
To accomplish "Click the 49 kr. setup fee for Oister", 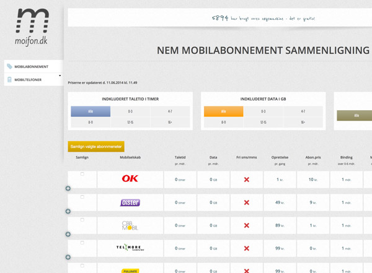I will [280, 202].
